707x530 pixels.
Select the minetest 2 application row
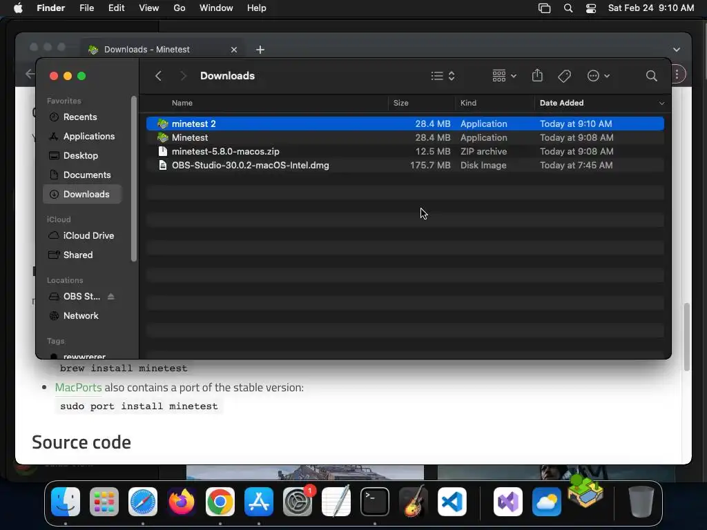(405, 124)
